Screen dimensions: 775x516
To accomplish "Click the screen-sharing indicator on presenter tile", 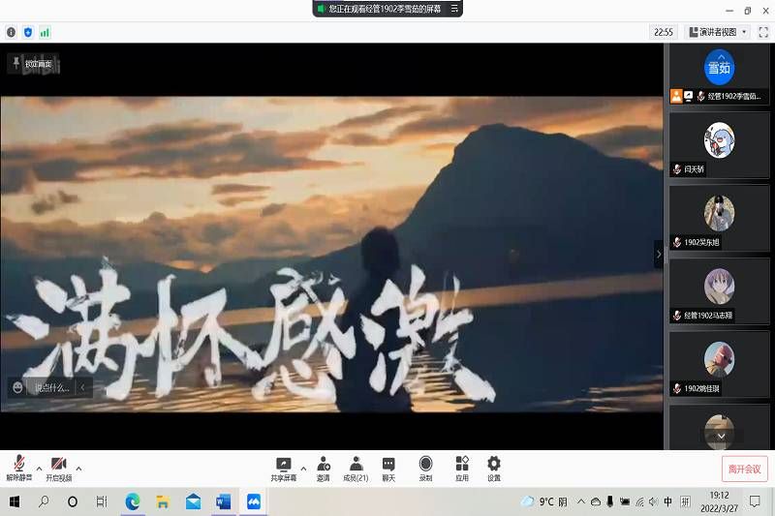I will [x=688, y=96].
